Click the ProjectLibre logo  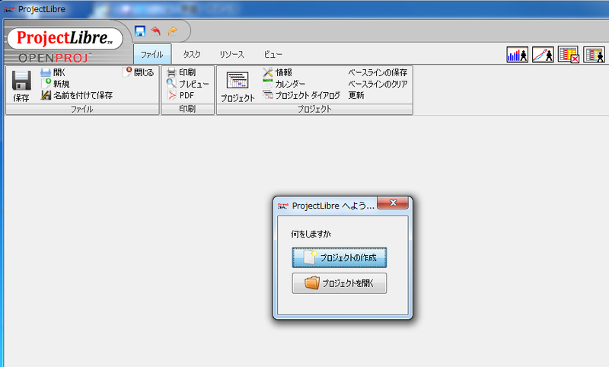click(65, 38)
